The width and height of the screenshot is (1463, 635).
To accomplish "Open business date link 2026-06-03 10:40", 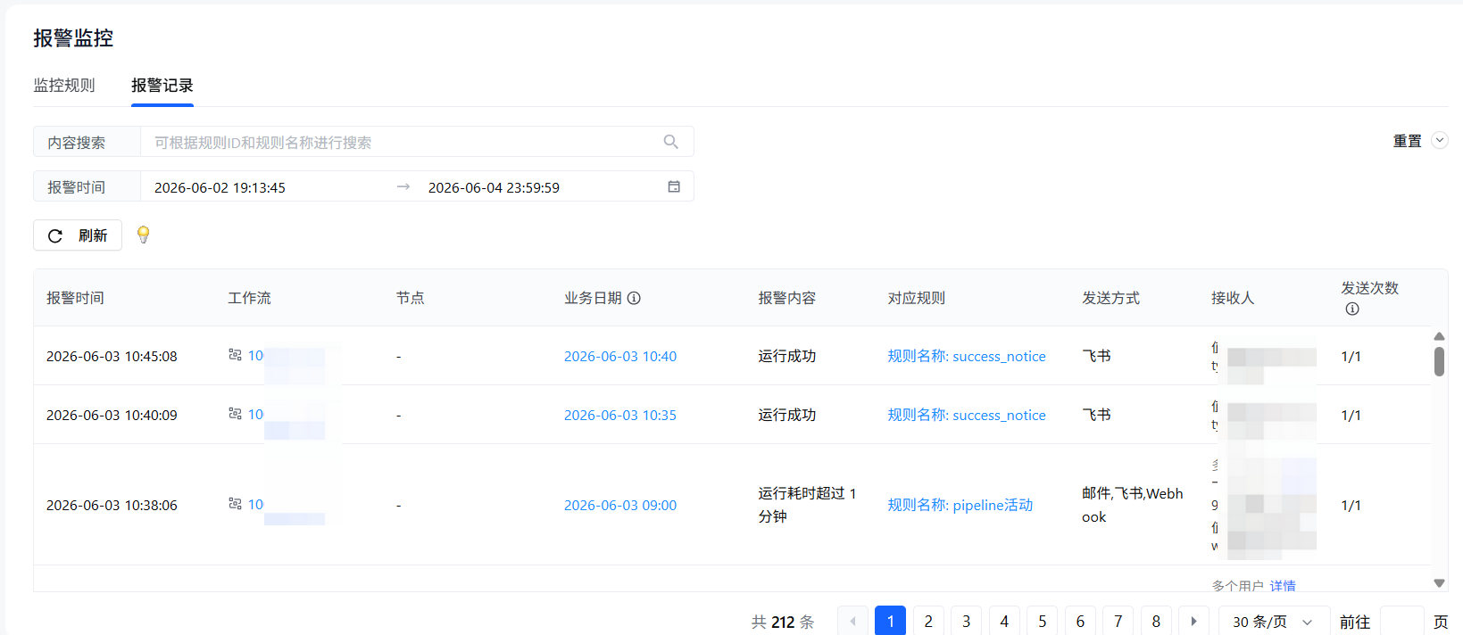I will coord(620,356).
